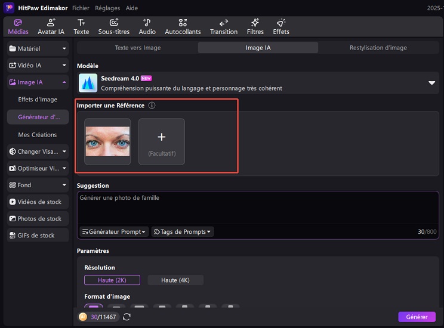
Task: Click the Générer button
Action: (417, 317)
